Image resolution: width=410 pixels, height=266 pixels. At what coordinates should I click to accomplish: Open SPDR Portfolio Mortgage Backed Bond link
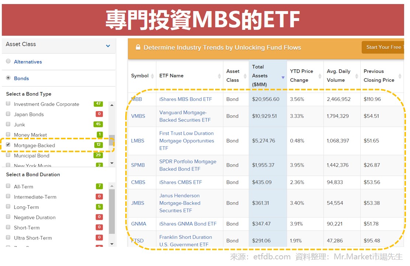coord(188,165)
